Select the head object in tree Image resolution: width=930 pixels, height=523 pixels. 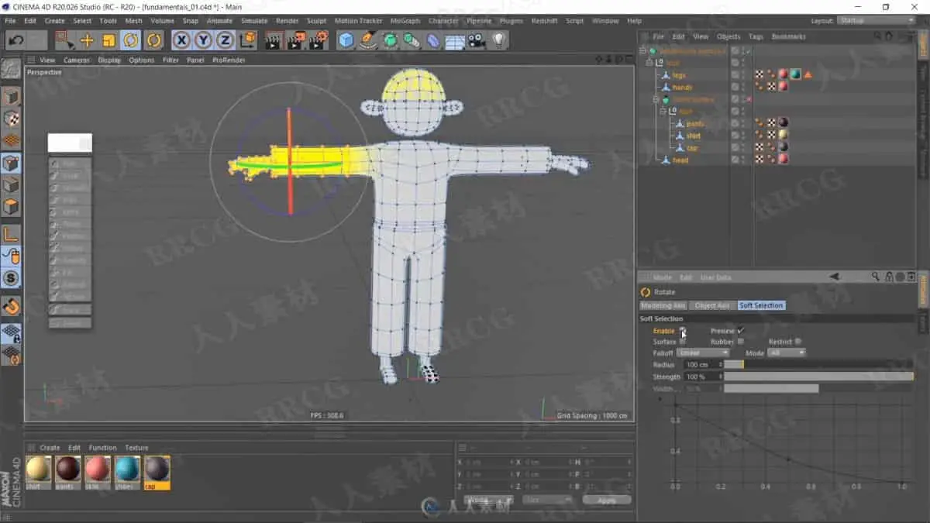click(680, 160)
